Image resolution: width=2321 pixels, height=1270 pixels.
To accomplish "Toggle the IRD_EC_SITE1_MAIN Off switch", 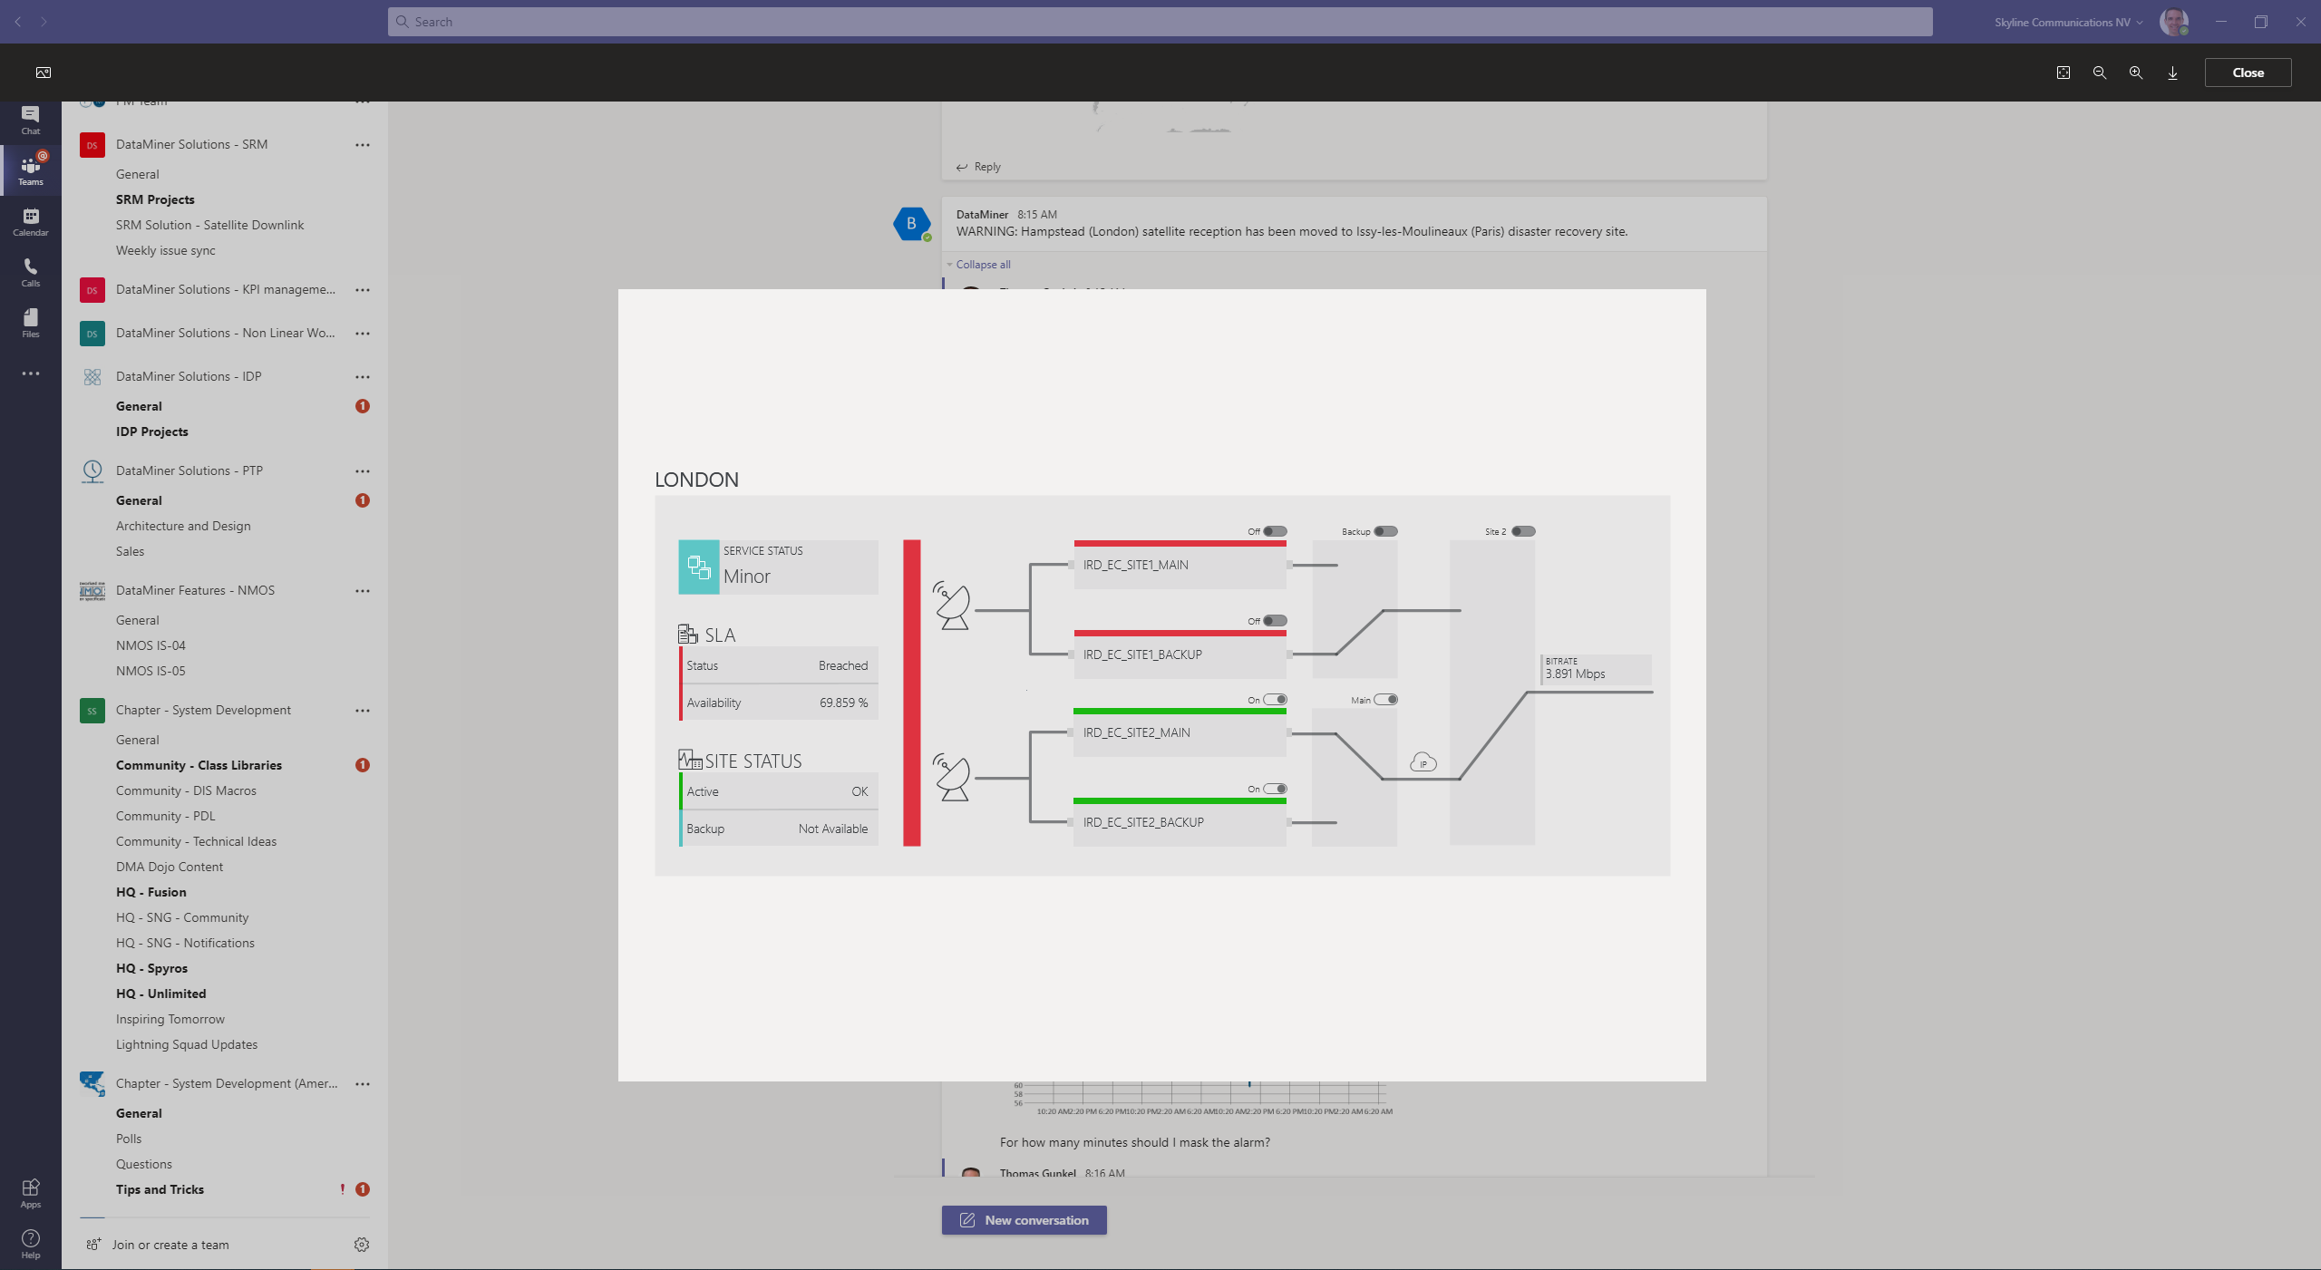I will tap(1275, 531).
